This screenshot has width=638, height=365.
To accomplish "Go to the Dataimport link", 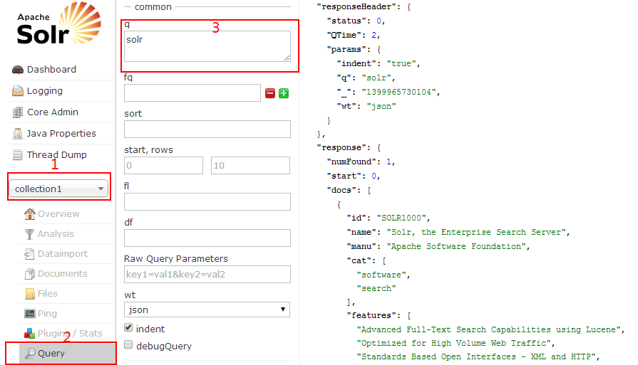I will pos(61,253).
